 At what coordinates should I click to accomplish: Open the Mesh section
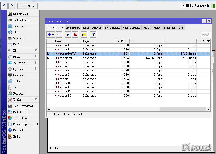point(23,44)
